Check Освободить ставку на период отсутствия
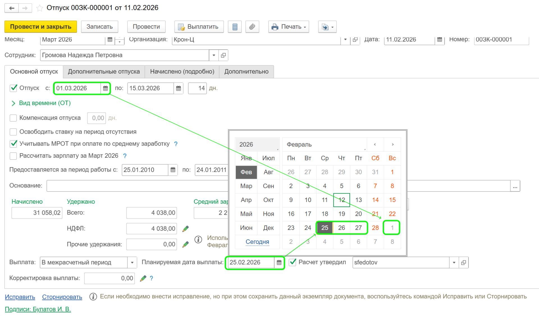 tap(13, 132)
